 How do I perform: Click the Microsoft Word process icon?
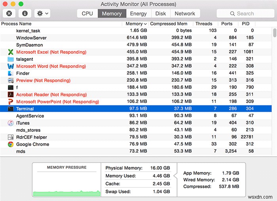tap(11, 66)
